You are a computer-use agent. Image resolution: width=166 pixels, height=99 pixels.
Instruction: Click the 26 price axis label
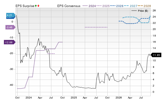click(x=154, y=10)
